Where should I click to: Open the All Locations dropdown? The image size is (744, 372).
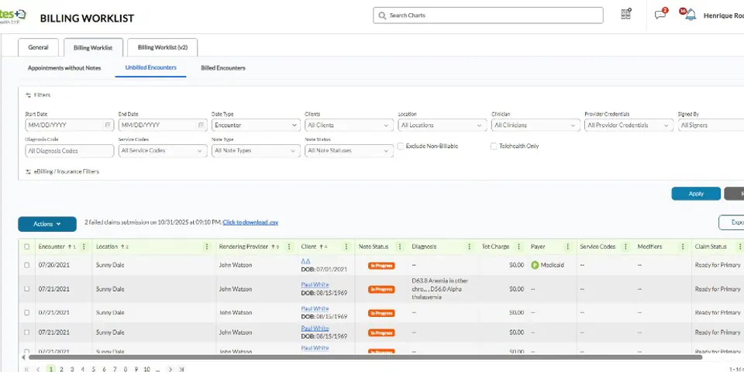click(x=443, y=126)
